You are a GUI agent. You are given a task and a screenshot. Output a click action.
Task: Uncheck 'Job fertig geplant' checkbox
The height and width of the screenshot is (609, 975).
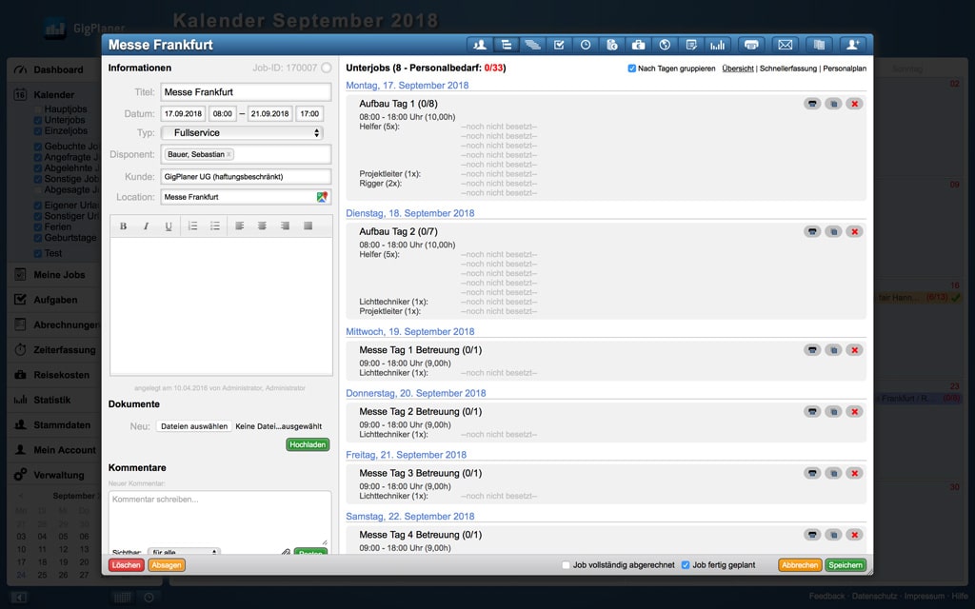[x=686, y=565]
